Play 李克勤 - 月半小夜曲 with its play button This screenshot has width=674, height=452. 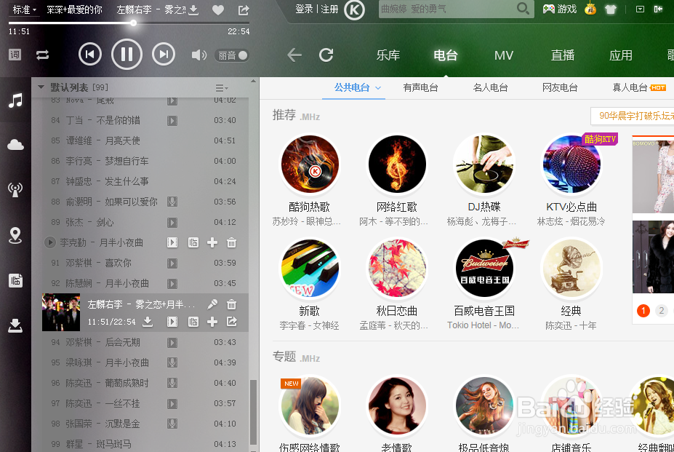[50, 242]
